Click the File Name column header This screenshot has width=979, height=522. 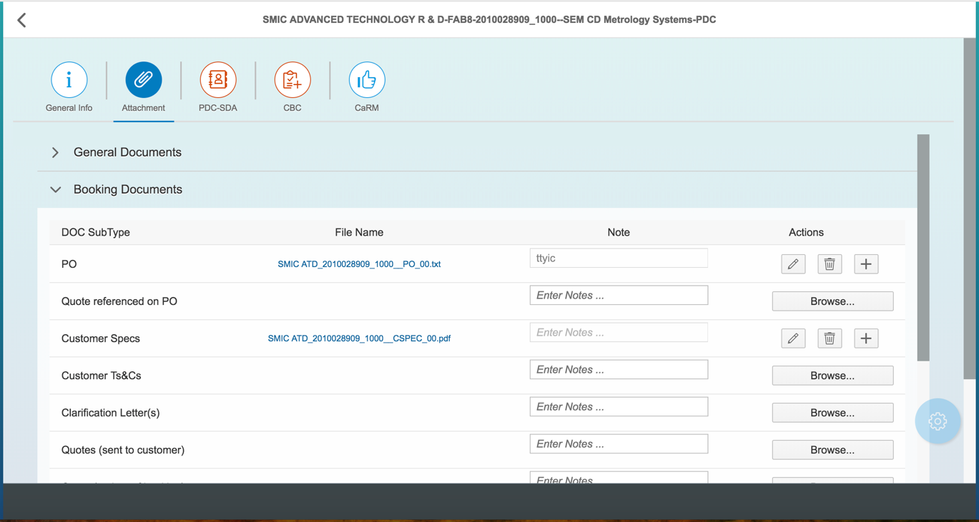[x=359, y=233]
